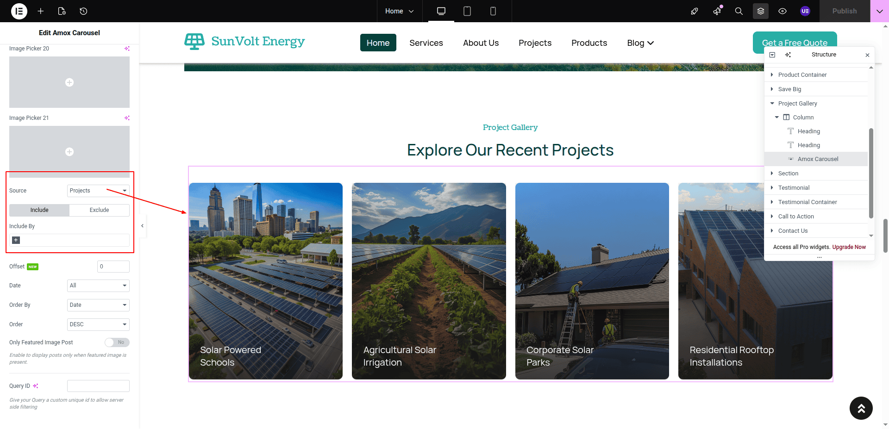Switch to tablet responsive view
The image size is (889, 429).
[x=467, y=11]
